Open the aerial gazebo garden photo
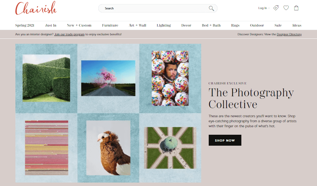The height and width of the screenshot is (186, 317). pyautogui.click(x=170, y=148)
